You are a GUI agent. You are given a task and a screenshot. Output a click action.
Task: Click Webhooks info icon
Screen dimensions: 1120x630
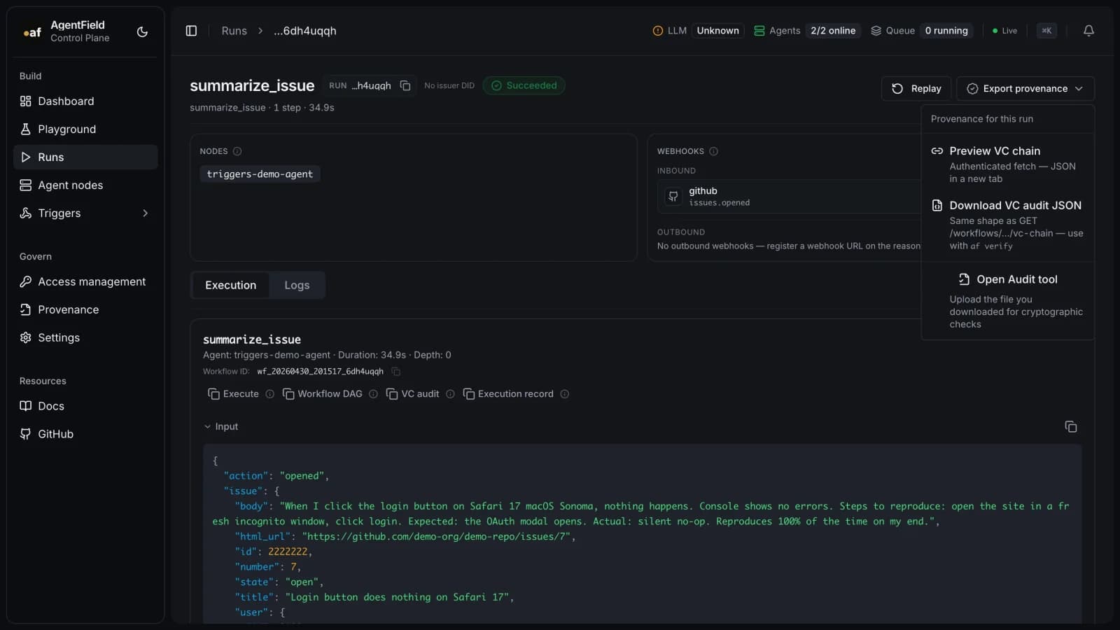pyautogui.click(x=713, y=151)
